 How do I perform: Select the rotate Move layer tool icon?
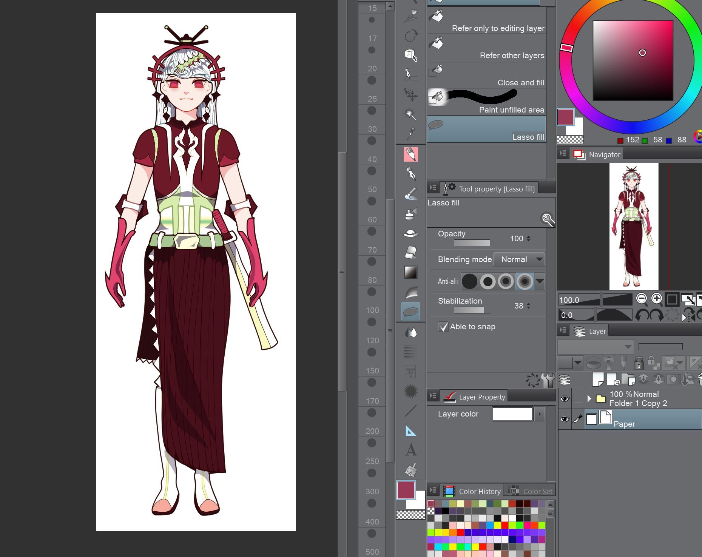tap(411, 36)
